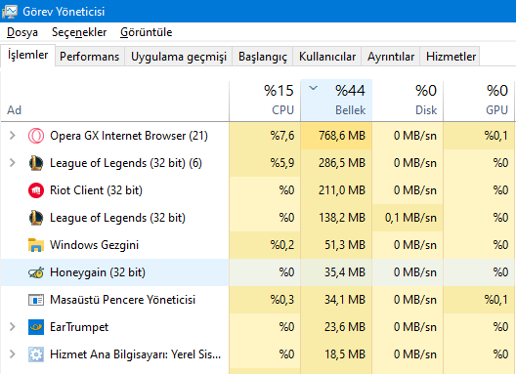This screenshot has width=516, height=374.
Task: Click the Riot Client red fist icon
Action: click(x=36, y=190)
